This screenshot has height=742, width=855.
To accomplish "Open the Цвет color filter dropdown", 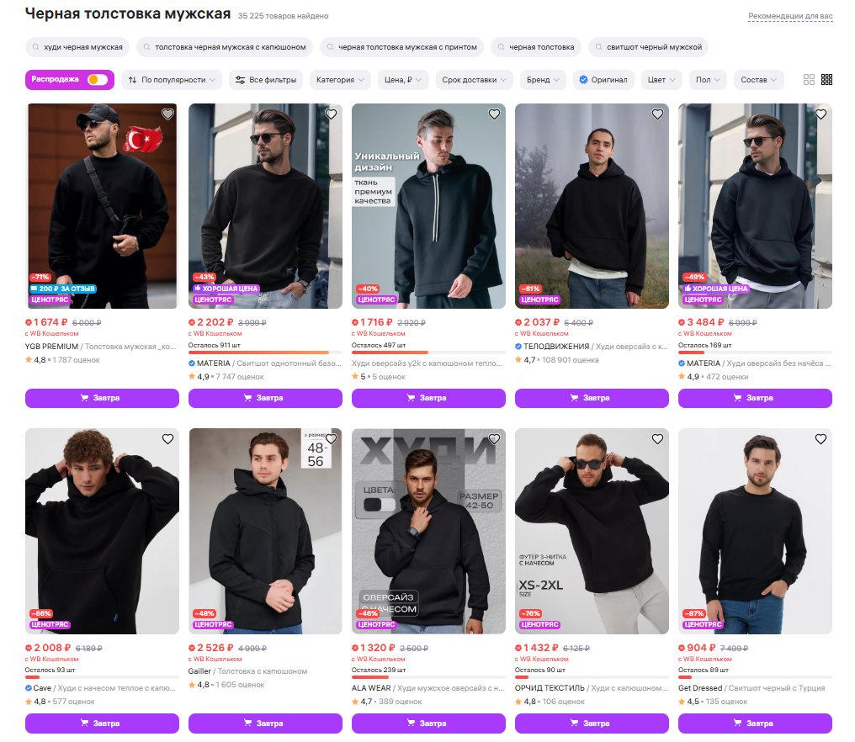I will [661, 80].
